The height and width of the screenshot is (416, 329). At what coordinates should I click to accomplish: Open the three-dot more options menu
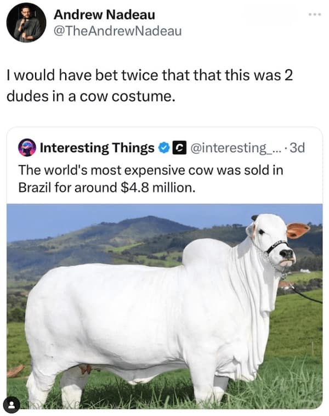315,14
